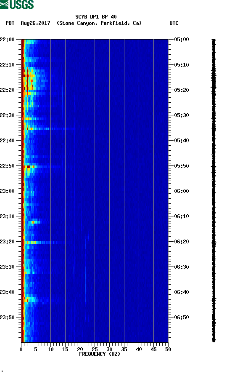The width and height of the screenshot is (232, 376).
Task: Click the "PDT" timezone label
Action: pos(10,23)
